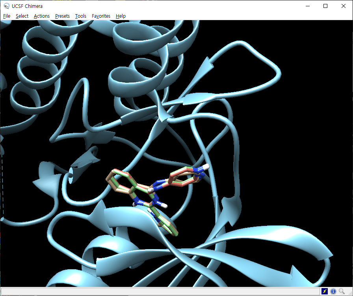Open the Tools menu
The image size is (353, 296).
click(81, 16)
